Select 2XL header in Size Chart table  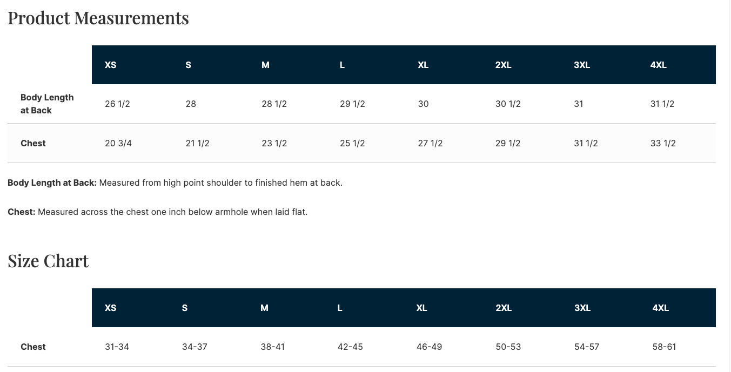[x=503, y=308]
